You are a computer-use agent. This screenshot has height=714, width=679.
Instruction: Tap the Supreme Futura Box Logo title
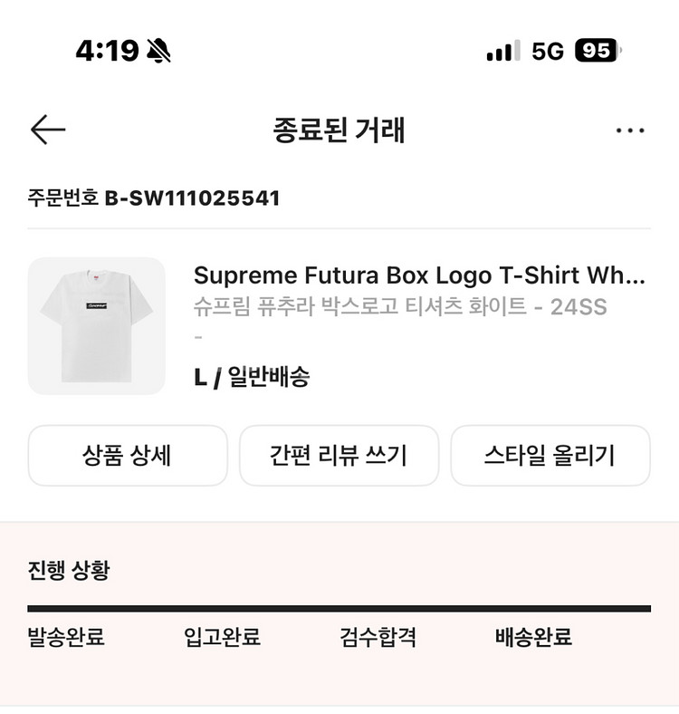click(419, 275)
